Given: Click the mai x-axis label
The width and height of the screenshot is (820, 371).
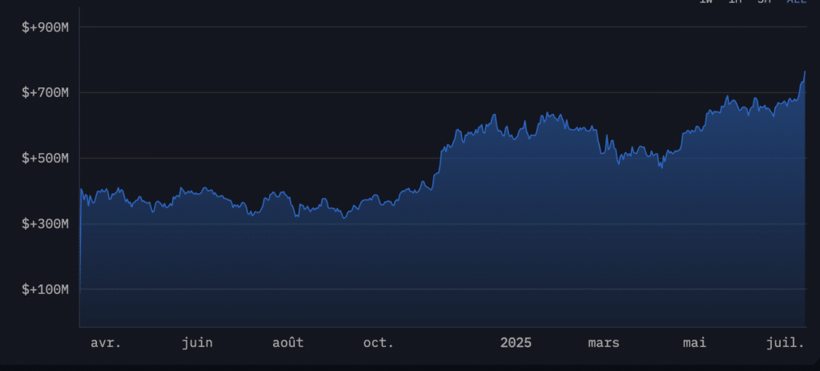Looking at the screenshot, I should 694,343.
